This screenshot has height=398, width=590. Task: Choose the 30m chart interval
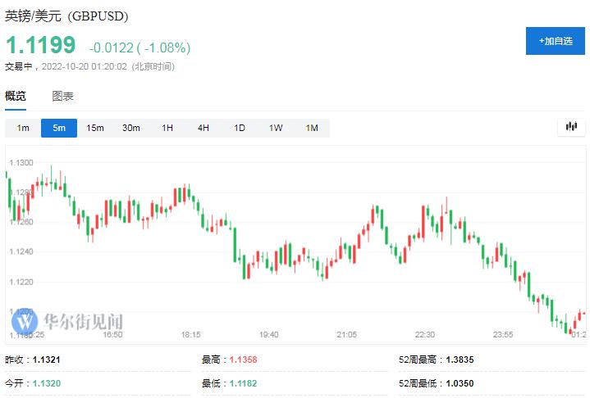(131, 128)
